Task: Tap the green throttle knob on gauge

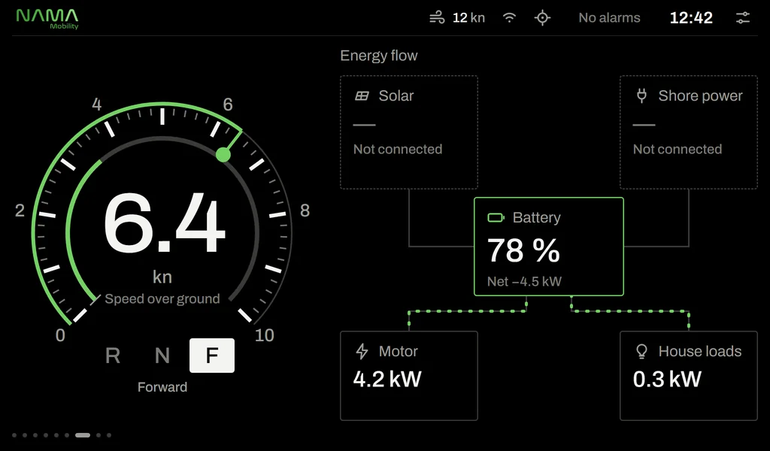Action: [x=223, y=155]
